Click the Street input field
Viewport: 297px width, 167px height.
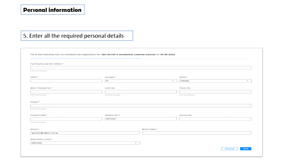141,106
